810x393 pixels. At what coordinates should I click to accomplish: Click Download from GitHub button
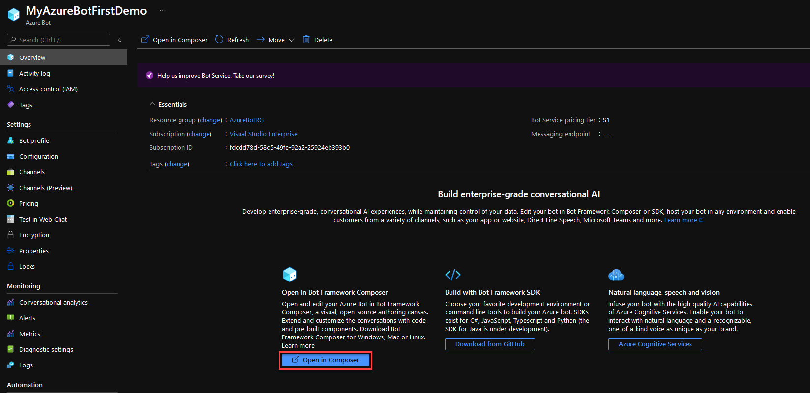(x=490, y=344)
